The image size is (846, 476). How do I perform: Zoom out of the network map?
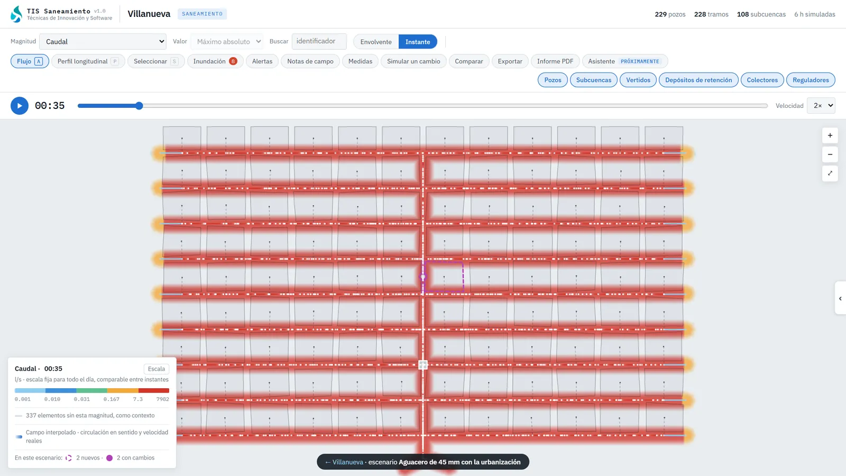click(830, 154)
